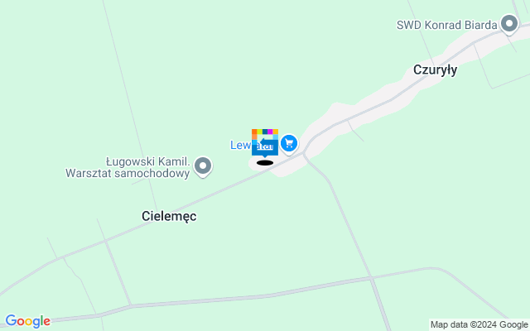The image size is (530, 331).
Task: Select the Lewiatan shopping cart marker
Action: click(x=289, y=145)
